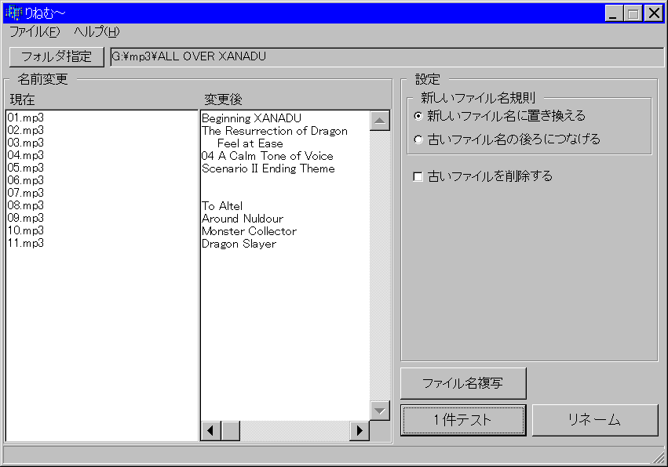The height and width of the screenshot is (467, 668).
Task: Minimize the りねむ～ window
Action: pos(614,13)
